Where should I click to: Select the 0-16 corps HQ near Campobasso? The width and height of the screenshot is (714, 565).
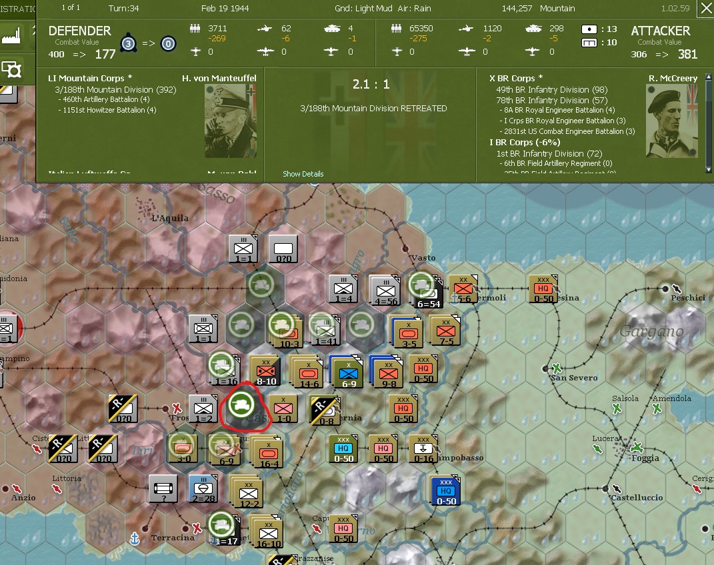point(423,448)
